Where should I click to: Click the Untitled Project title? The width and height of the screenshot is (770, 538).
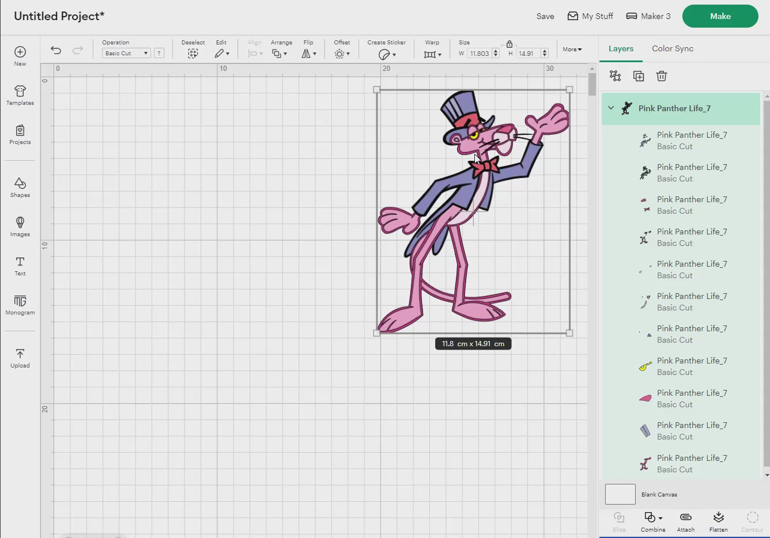pyautogui.click(x=59, y=16)
